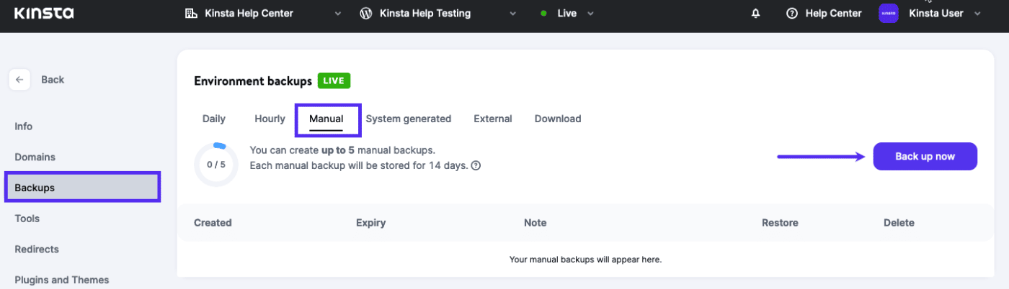The image size is (1009, 289).
Task: Click the back arrow button in sidebar
Action: point(19,80)
